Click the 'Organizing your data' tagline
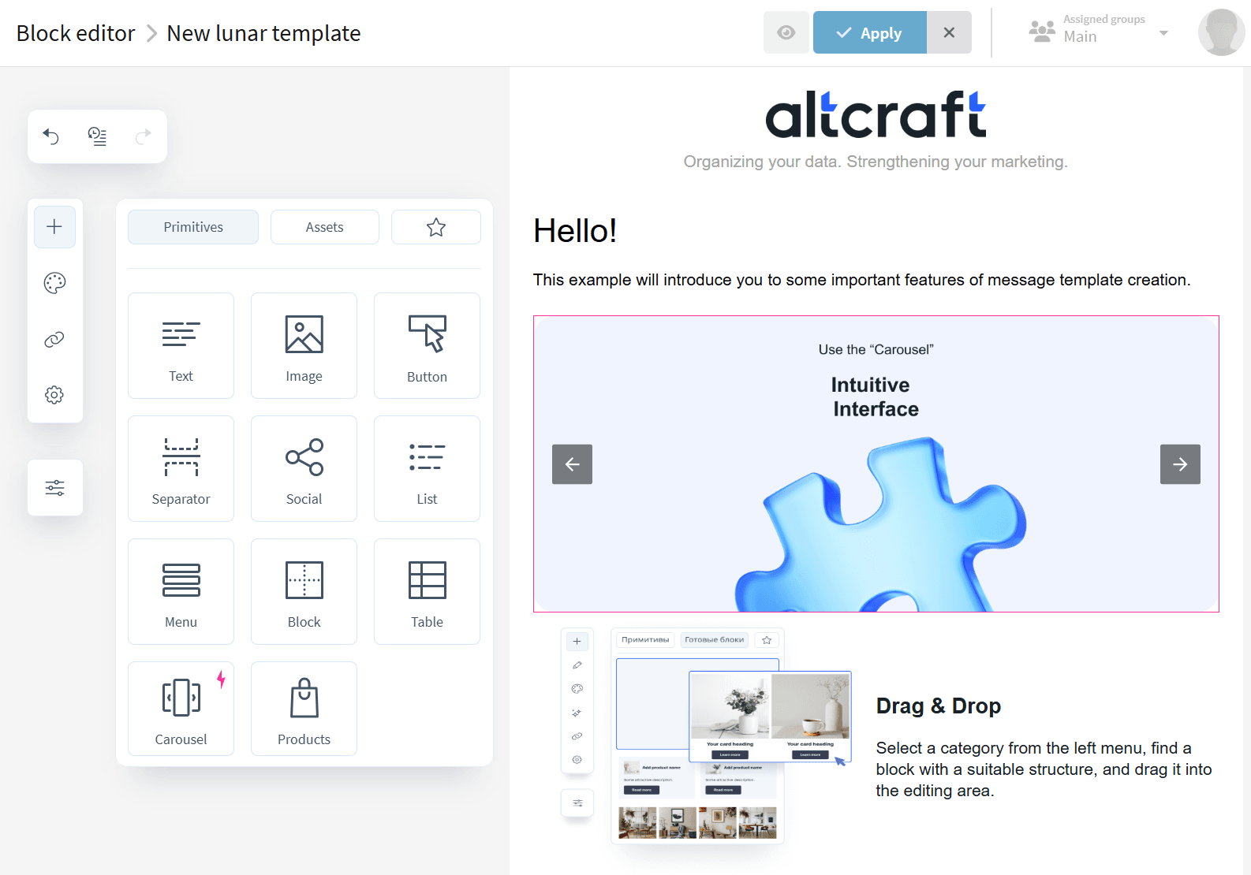 [876, 162]
